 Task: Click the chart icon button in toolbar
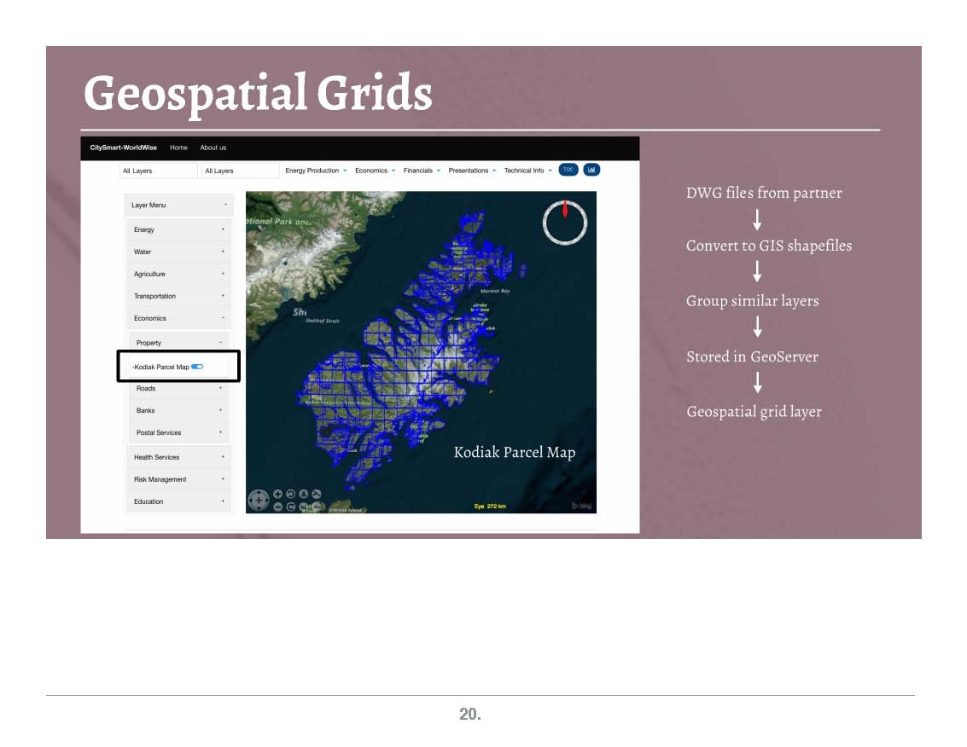(x=591, y=170)
